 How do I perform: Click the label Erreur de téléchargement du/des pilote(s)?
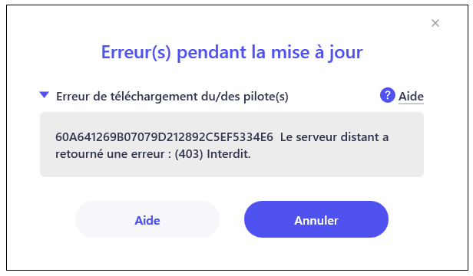click(x=172, y=97)
